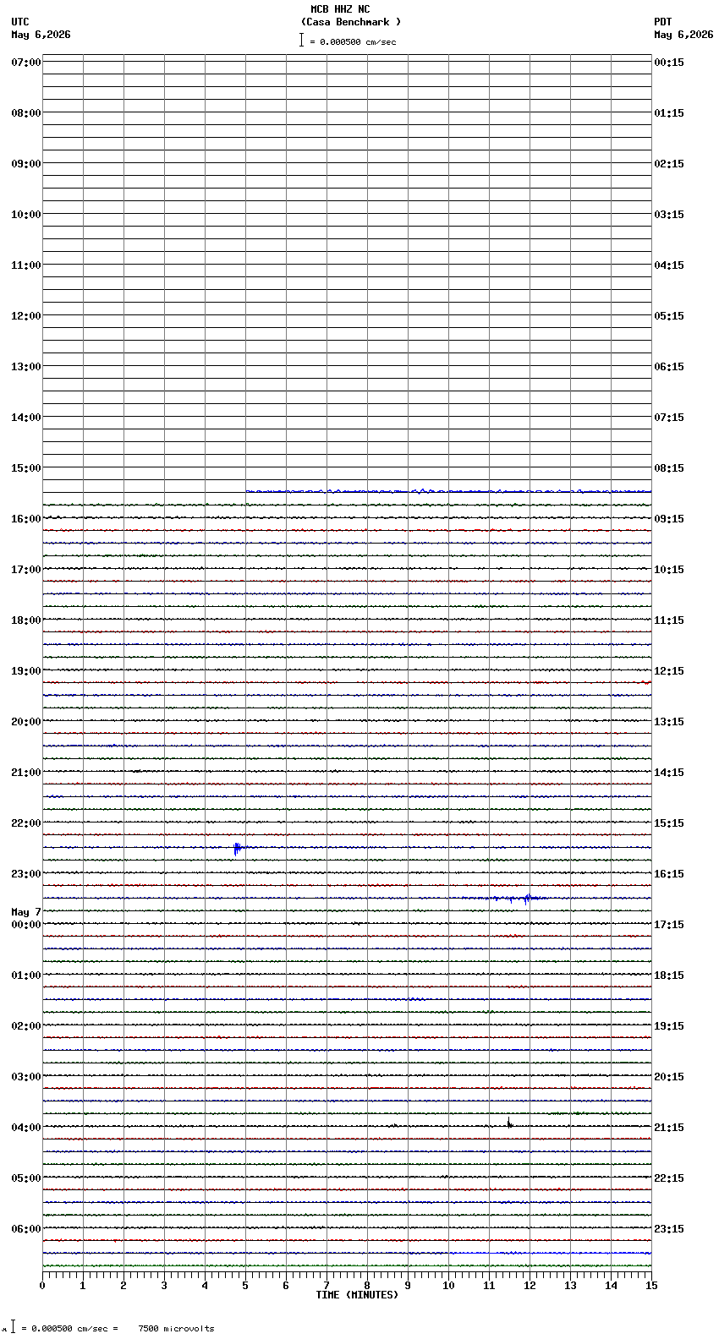Click the blue trace segment near 06:30
This screenshot has height=1339, width=719.
click(550, 1253)
